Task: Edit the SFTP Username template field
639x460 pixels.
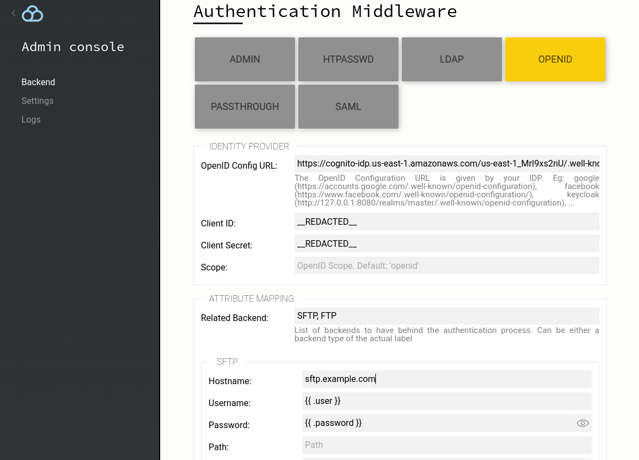Action: [x=447, y=401]
